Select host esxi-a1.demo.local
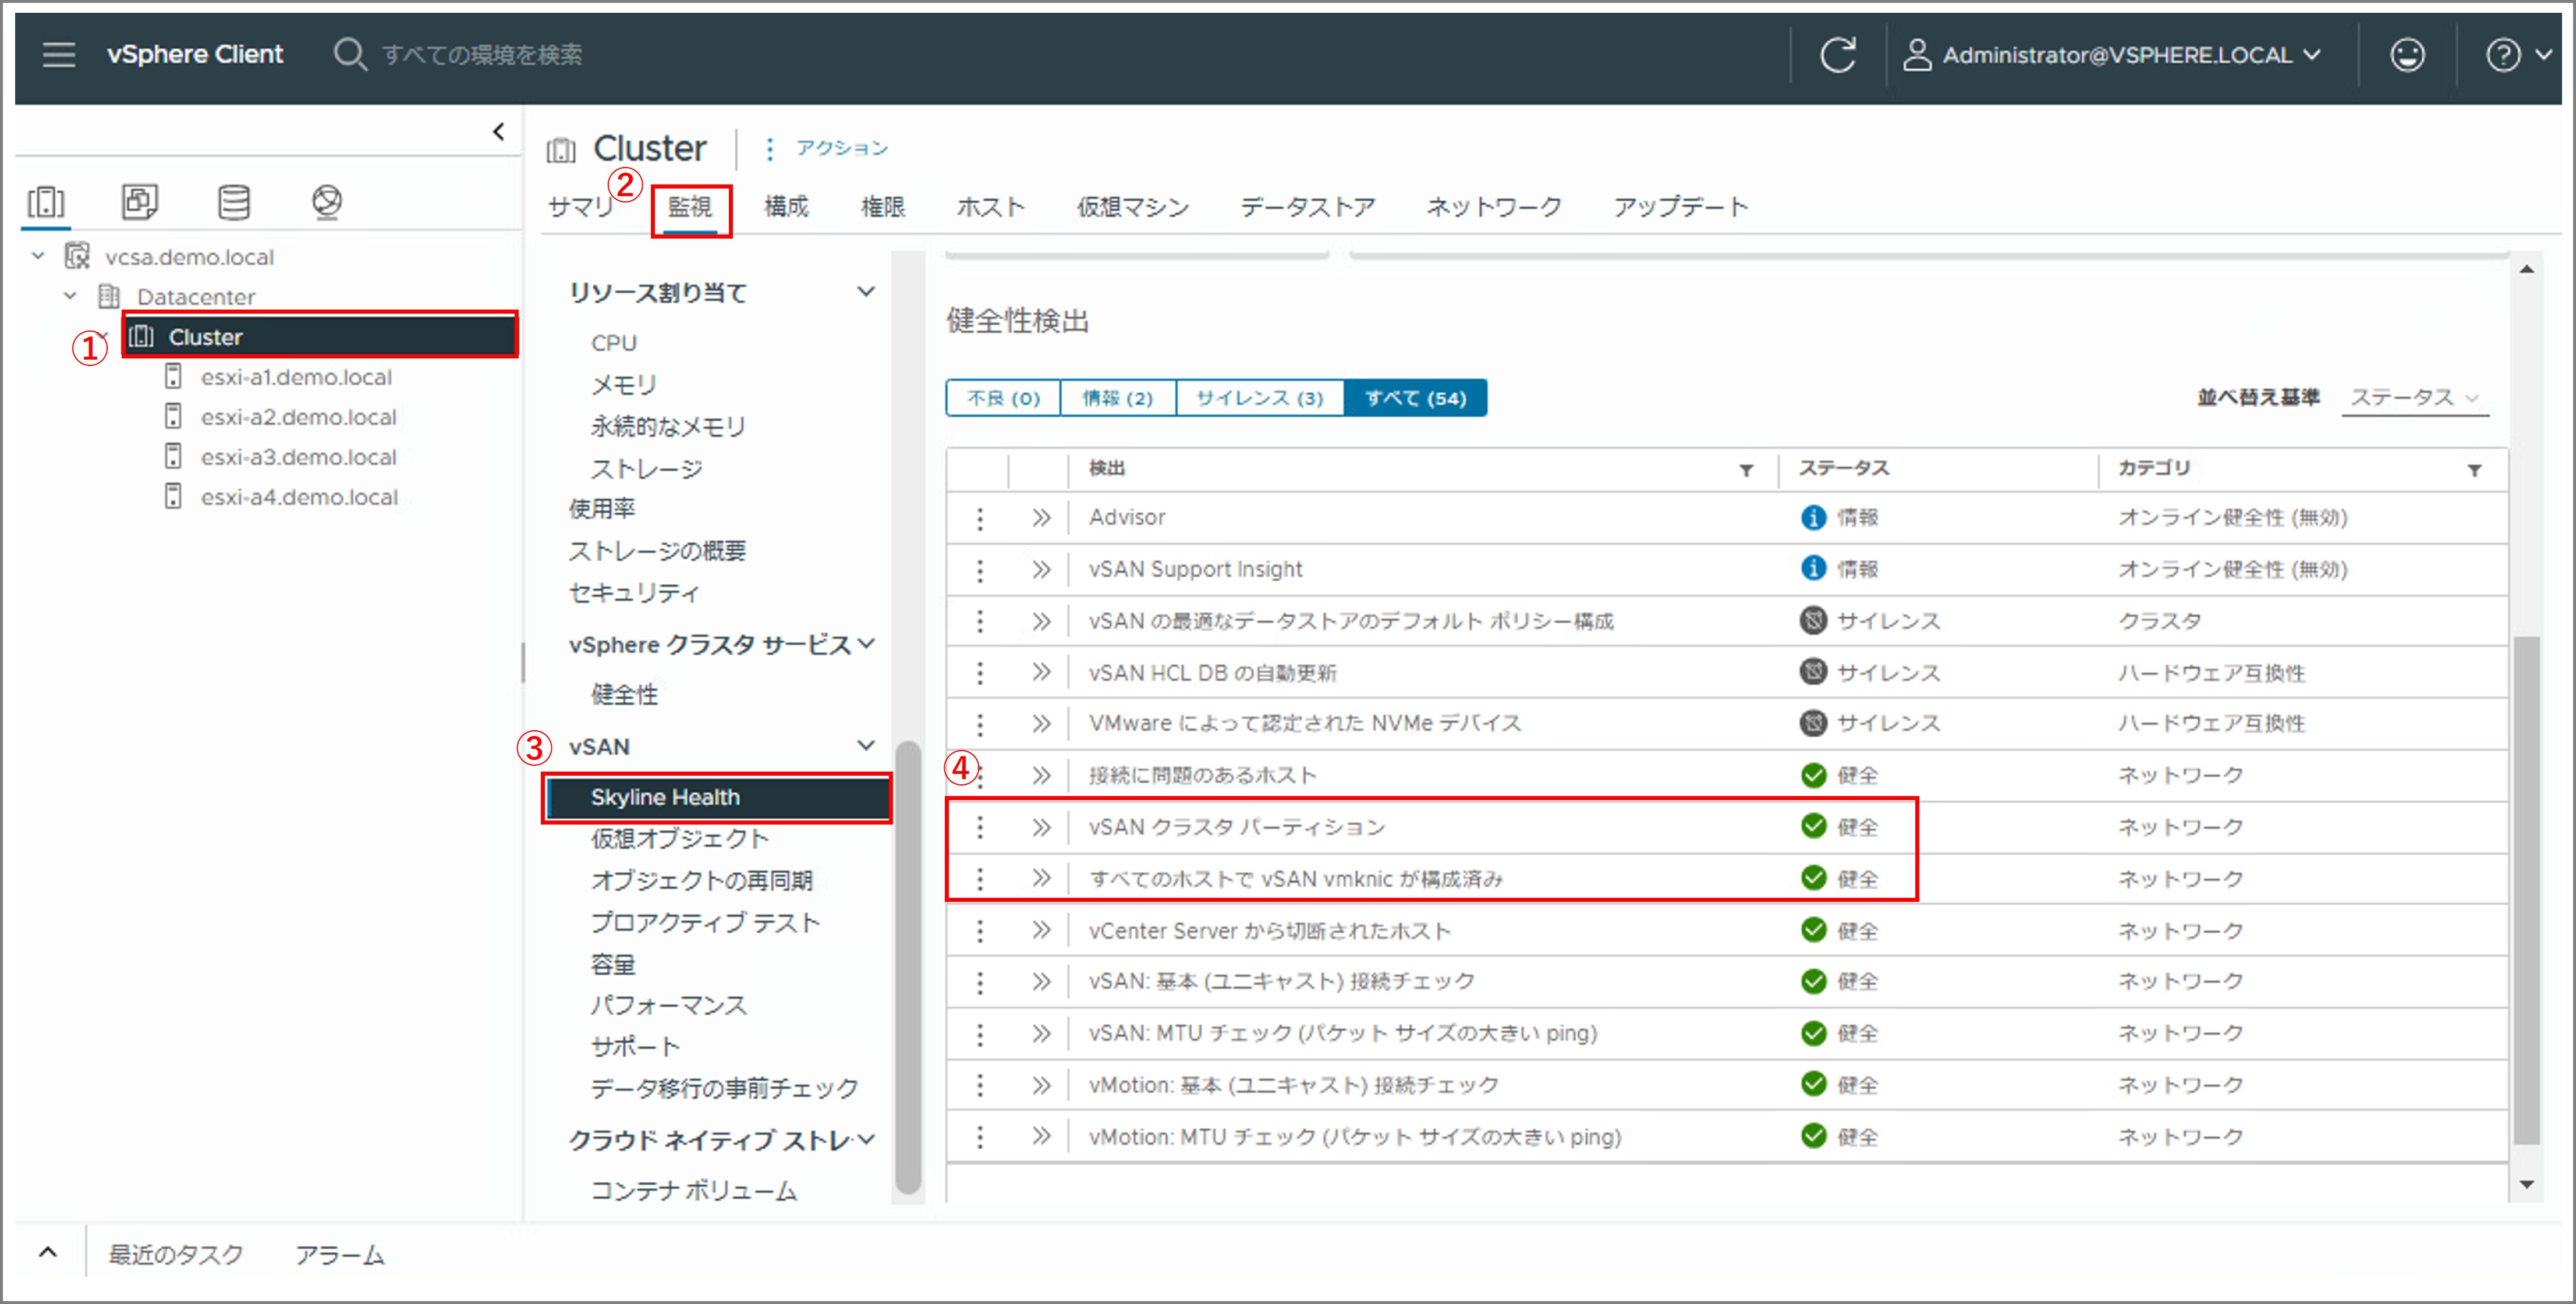Viewport: 2576px width, 1304px height. [296, 378]
